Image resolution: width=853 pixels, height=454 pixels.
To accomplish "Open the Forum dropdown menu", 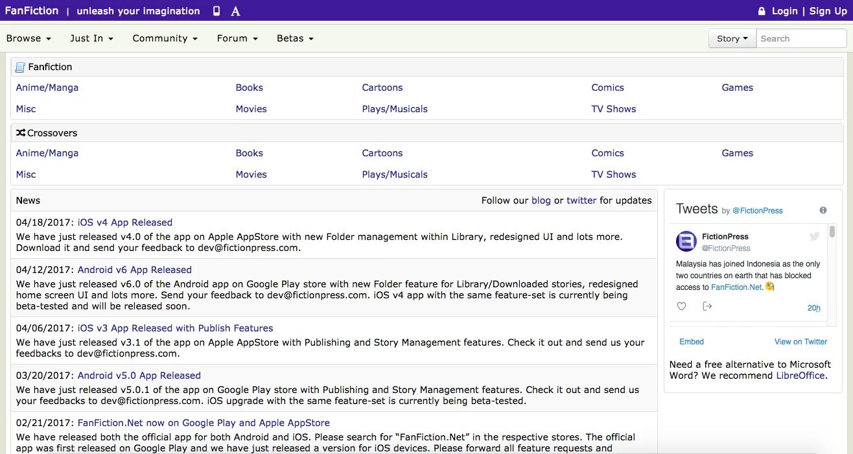I will 237,38.
